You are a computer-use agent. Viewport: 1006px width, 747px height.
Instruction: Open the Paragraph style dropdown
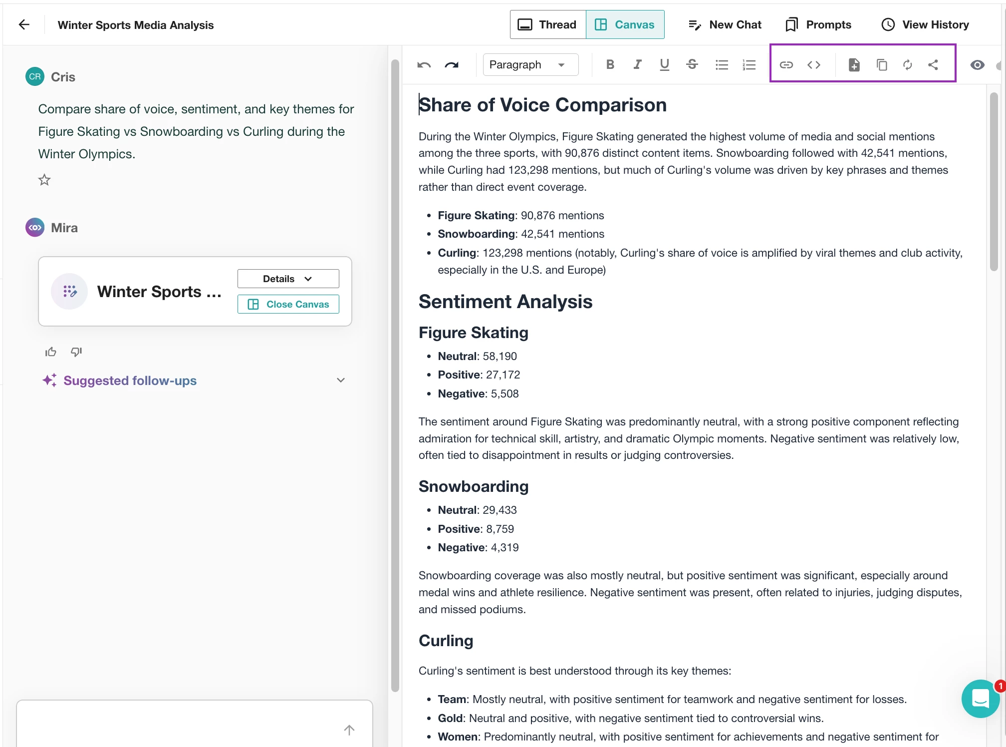click(530, 65)
